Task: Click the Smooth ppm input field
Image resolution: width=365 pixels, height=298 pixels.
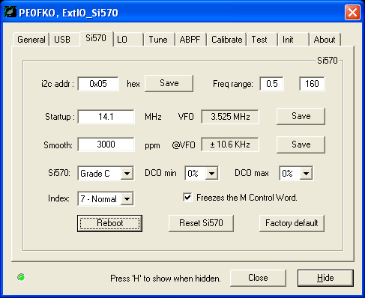Action: 106,145
